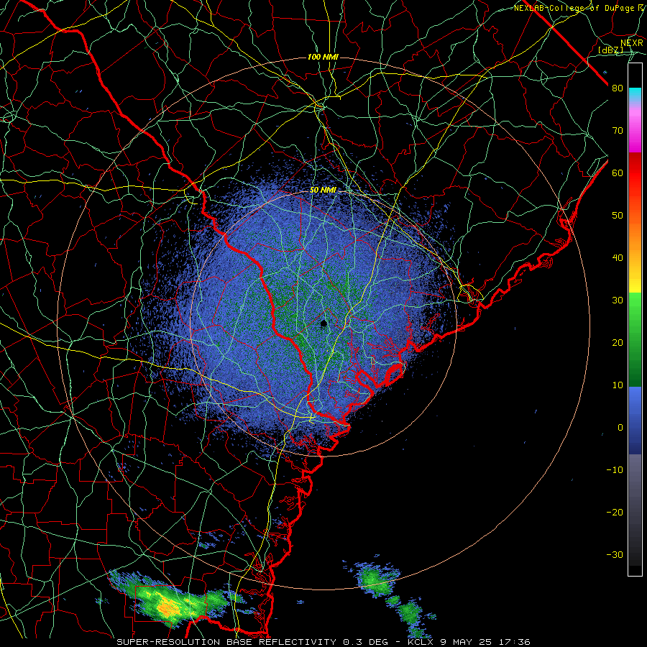The width and height of the screenshot is (647, 647).
Task: Click the -10 value on the dBZ scale
Action: (615, 470)
